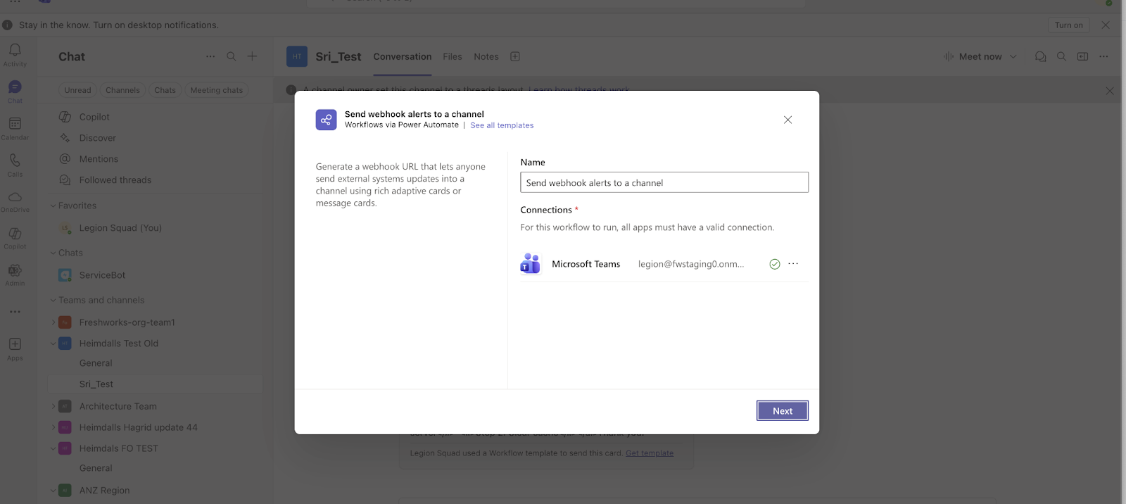Open the Calendar in the sidebar
This screenshot has height=504, width=1126.
click(x=15, y=128)
